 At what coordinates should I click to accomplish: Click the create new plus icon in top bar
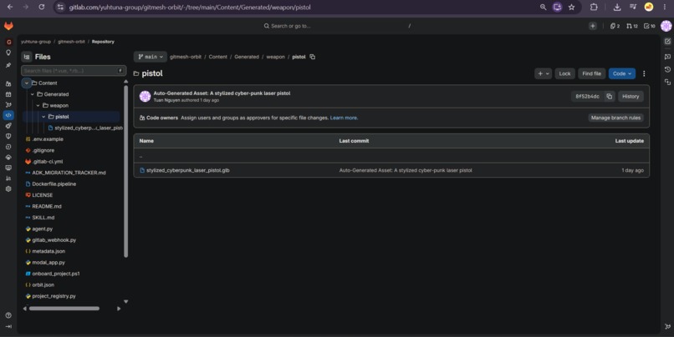point(592,26)
